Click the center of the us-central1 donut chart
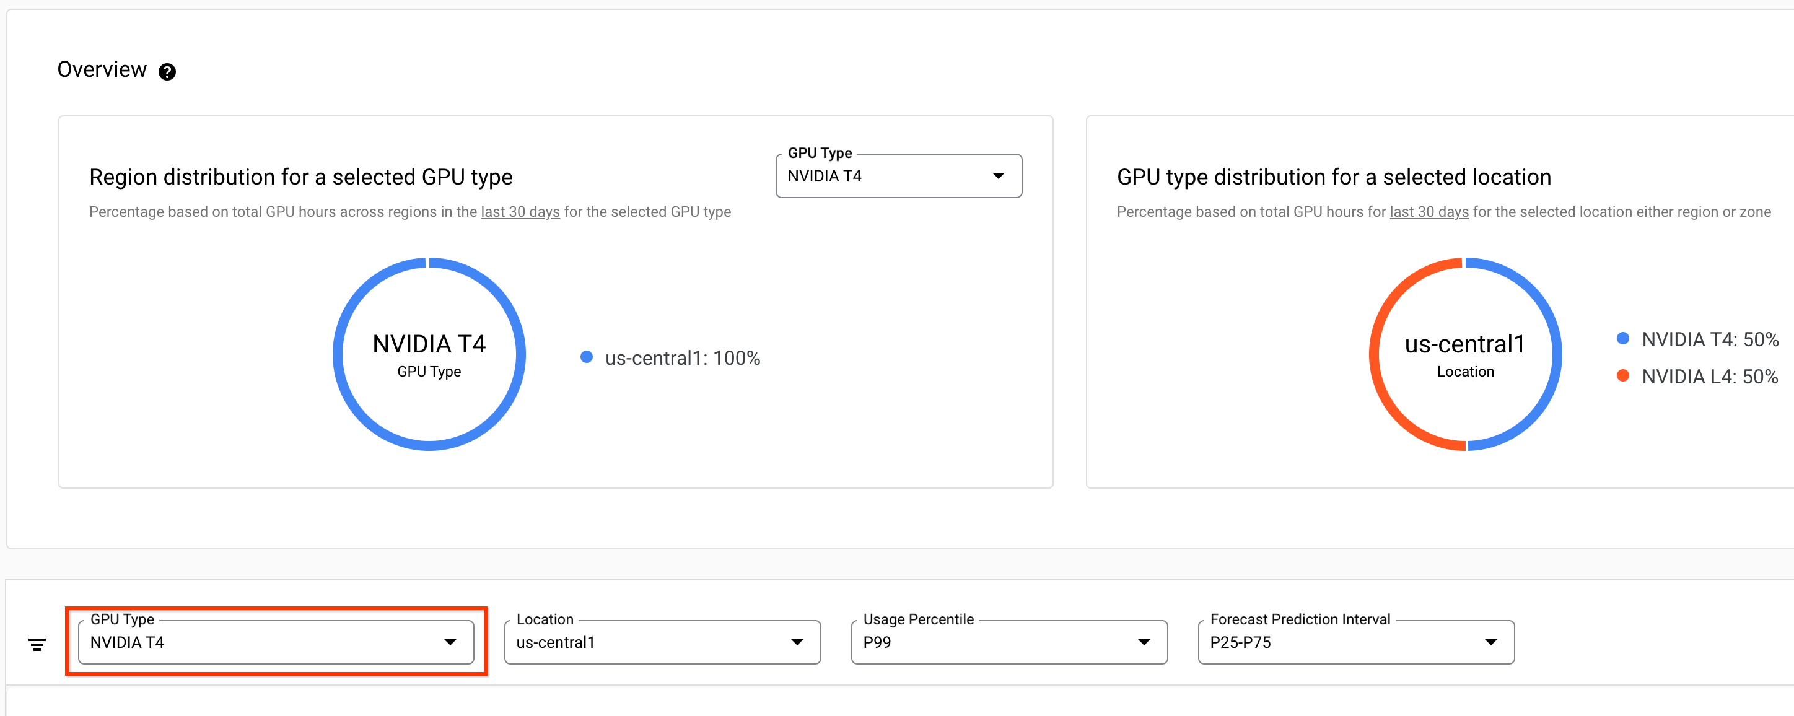This screenshot has height=716, width=1794. click(x=1465, y=353)
